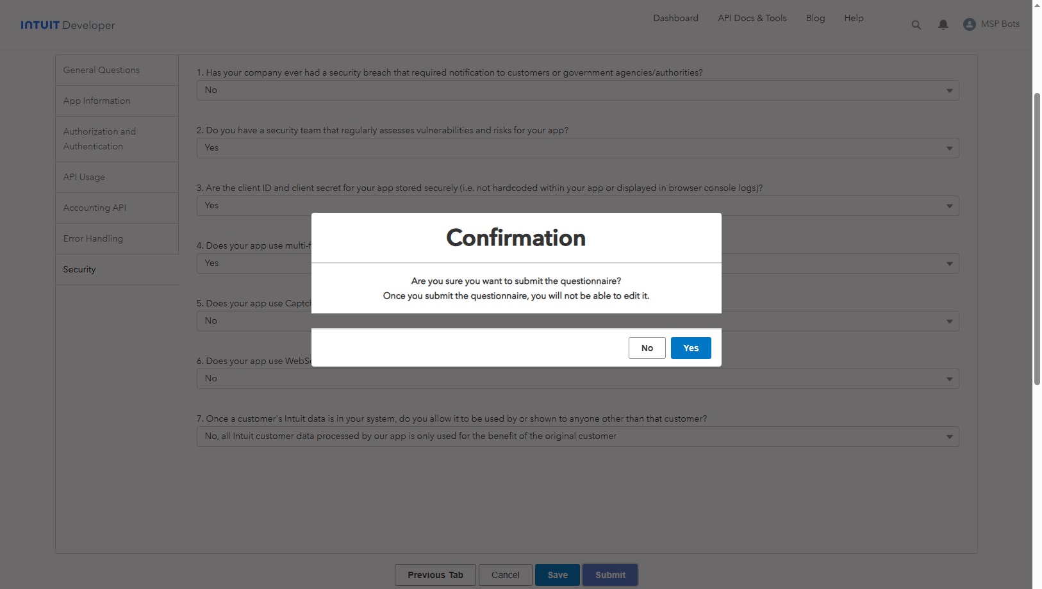The height and width of the screenshot is (589, 1042).
Task: Switch to the General Questions tab
Action: coord(101,70)
